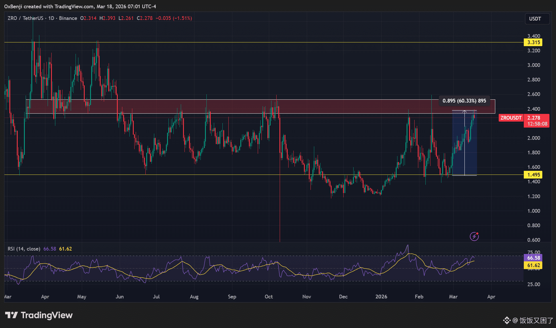The image size is (556, 328).
Task: Click the red 2.278 current price label
Action: (534, 118)
